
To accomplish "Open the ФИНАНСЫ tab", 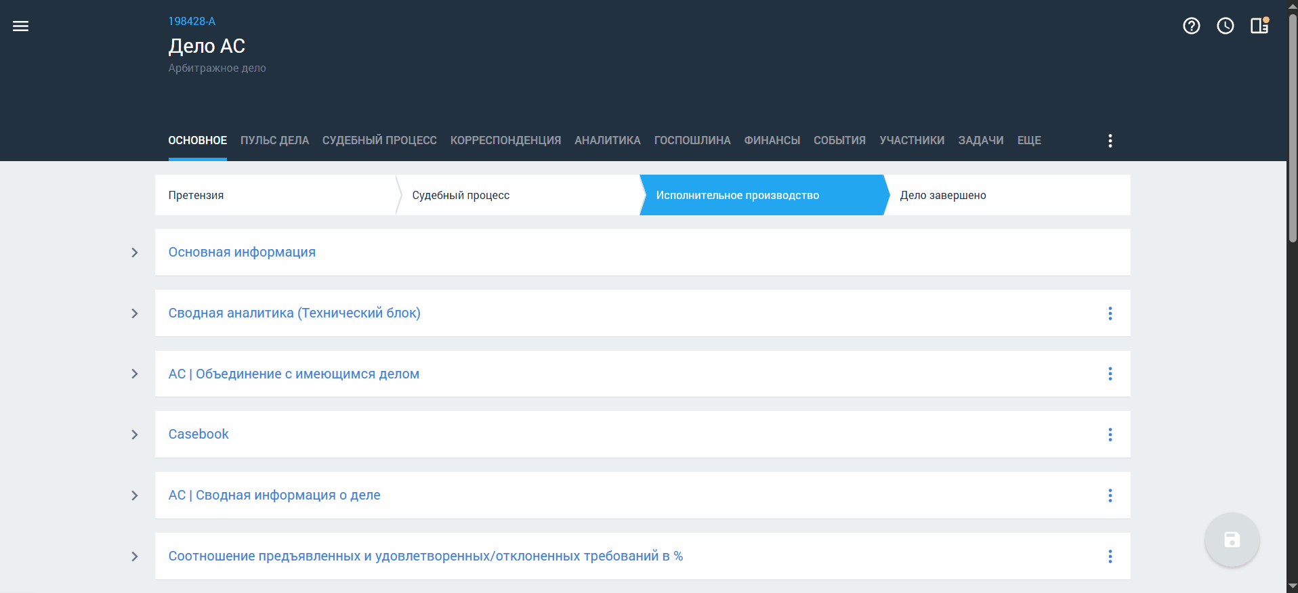I will (772, 140).
